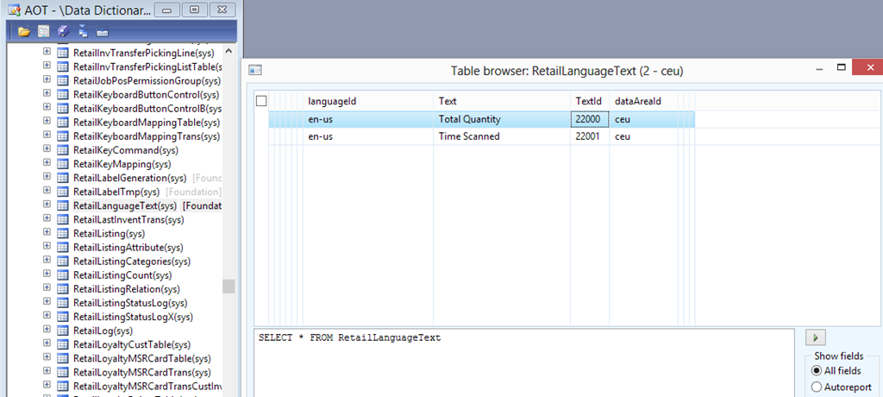This screenshot has width=883, height=397.
Task: Expand the RetailLabelGeneration(sys) node
Action: pyautogui.click(x=47, y=178)
